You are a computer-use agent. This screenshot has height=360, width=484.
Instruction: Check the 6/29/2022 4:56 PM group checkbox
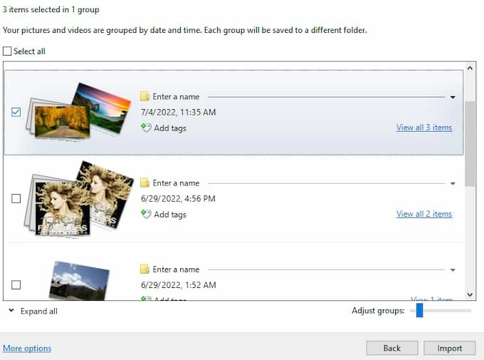point(16,199)
